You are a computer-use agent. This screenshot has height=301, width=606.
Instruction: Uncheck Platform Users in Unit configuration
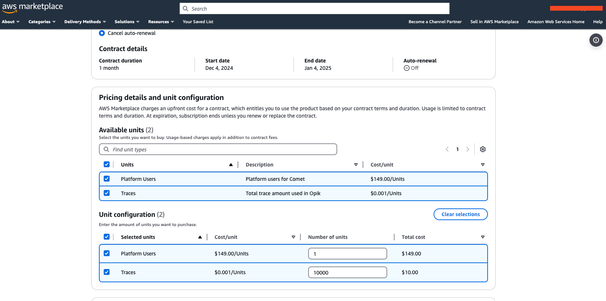[x=107, y=253]
